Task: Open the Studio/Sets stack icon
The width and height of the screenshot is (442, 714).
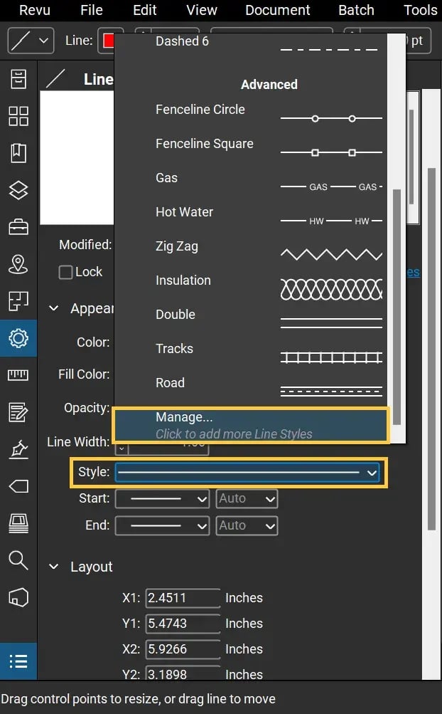Action: [18, 524]
